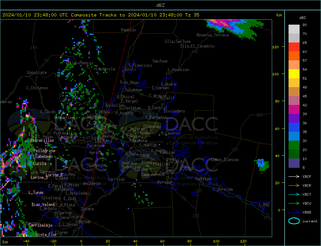Click the '80' value in dBZ legend
The height and width of the screenshot is (246, 321).
click(305, 25)
